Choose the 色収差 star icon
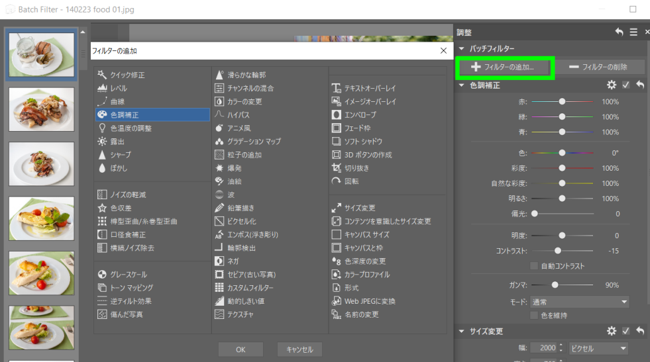Viewport: 650px width, 362px height. point(102,208)
